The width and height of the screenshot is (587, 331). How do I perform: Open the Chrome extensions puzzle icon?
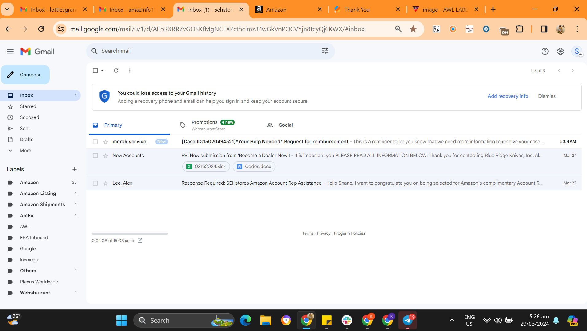pos(519,29)
